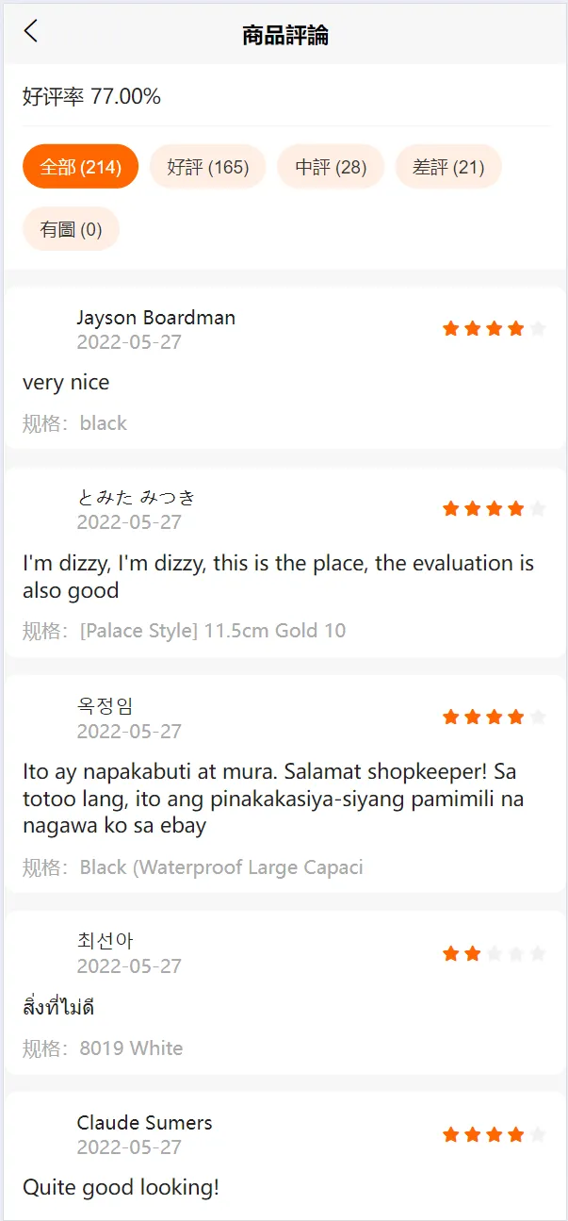The image size is (568, 1221).
Task: Tap the back arrow icon
Action: tap(31, 31)
